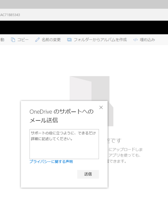Click the browser address bar URL text

pos(10,15)
